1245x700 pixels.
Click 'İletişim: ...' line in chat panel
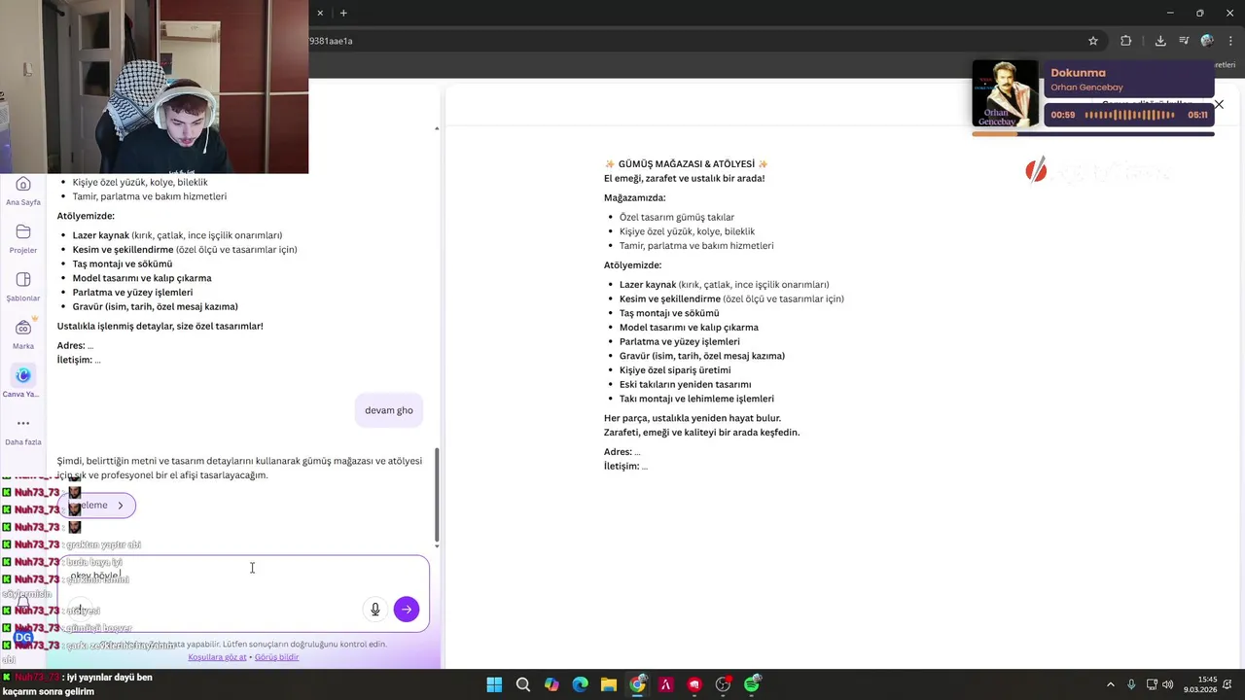click(x=79, y=360)
